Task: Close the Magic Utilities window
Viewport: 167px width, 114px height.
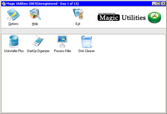Action: 163,4
